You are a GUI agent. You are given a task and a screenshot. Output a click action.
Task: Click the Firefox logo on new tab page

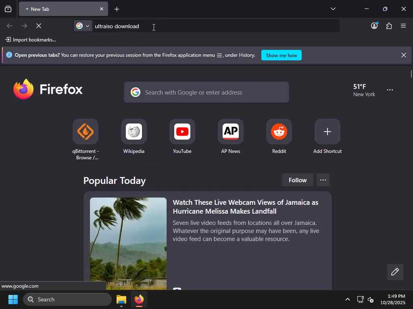point(48,89)
